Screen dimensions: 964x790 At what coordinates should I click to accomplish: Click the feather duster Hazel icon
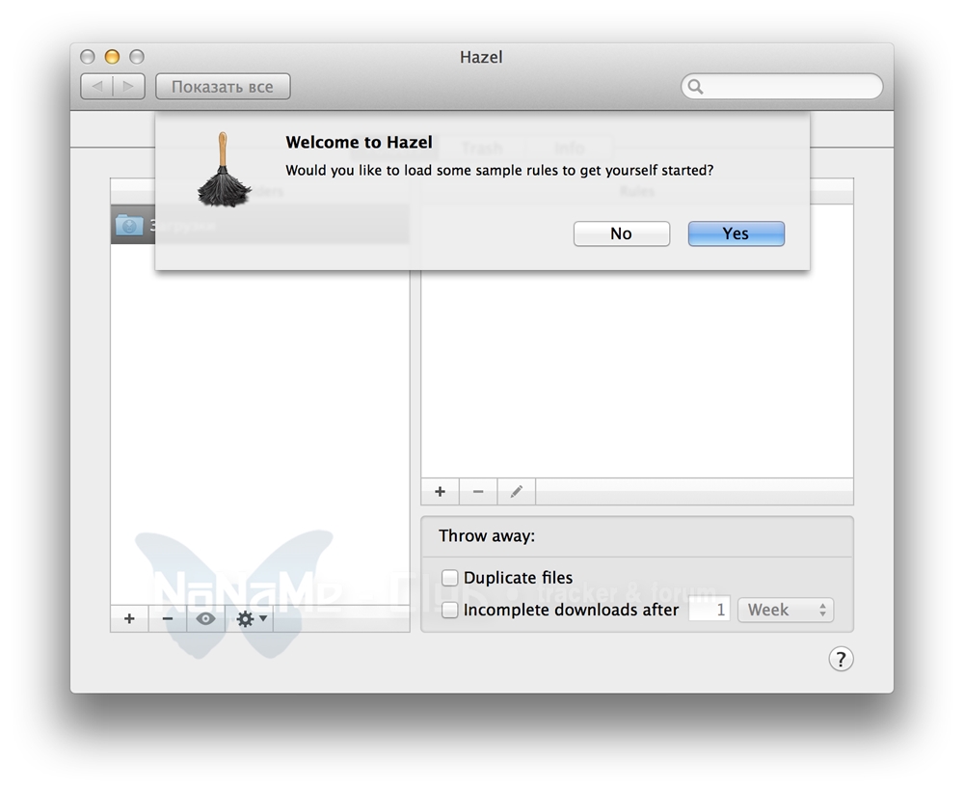(224, 169)
